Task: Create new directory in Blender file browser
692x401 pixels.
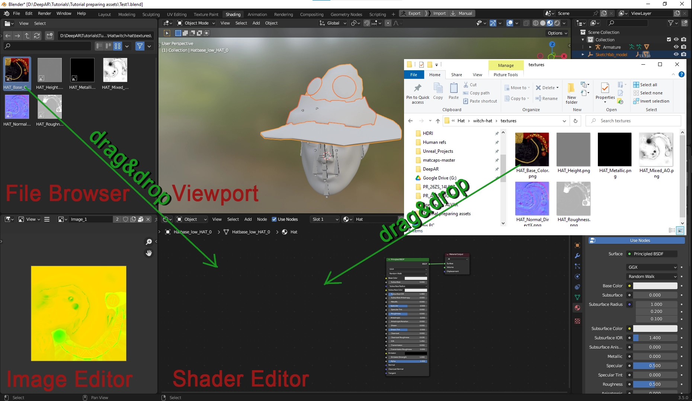Action: pyautogui.click(x=49, y=36)
